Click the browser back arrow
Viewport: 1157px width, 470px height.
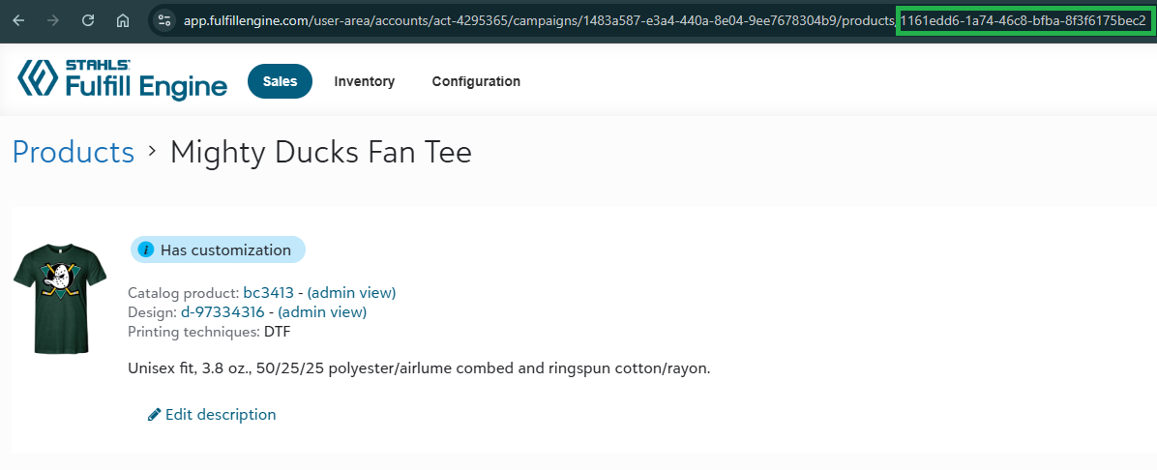(x=18, y=20)
